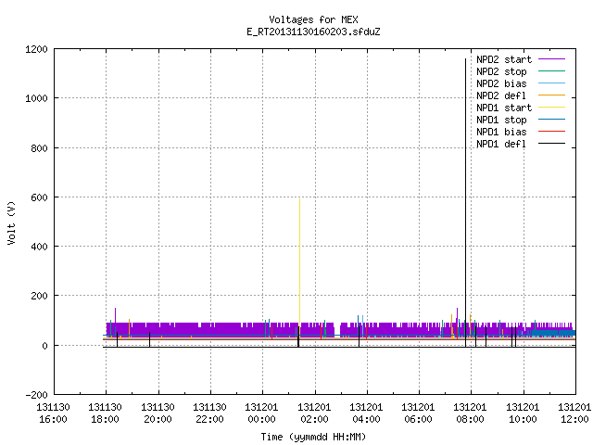
Task: Click the "NPD1 start" legend label
Action: (504, 108)
